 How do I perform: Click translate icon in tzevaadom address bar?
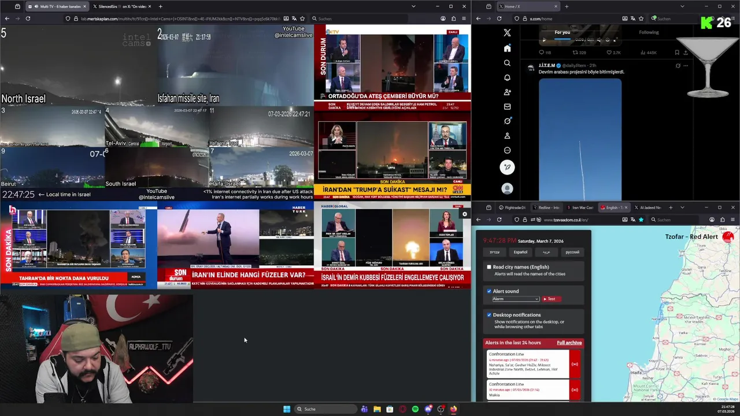[632, 220]
